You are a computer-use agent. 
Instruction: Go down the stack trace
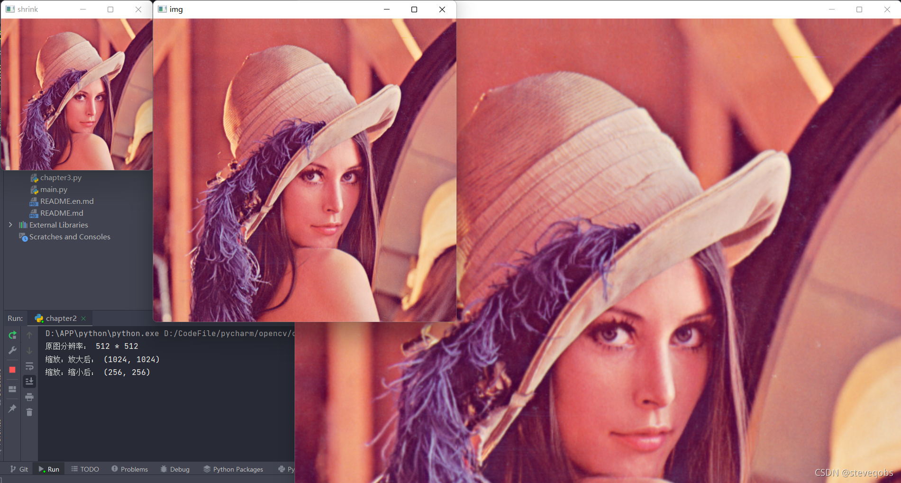(29, 351)
